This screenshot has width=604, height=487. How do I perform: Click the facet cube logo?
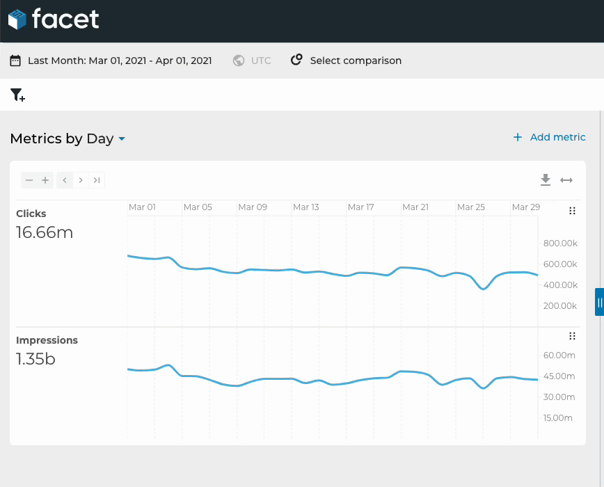coord(17,19)
